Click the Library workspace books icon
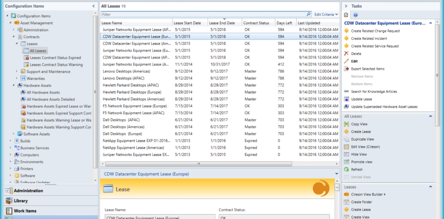The height and width of the screenshot is (219, 444). pos(10,201)
